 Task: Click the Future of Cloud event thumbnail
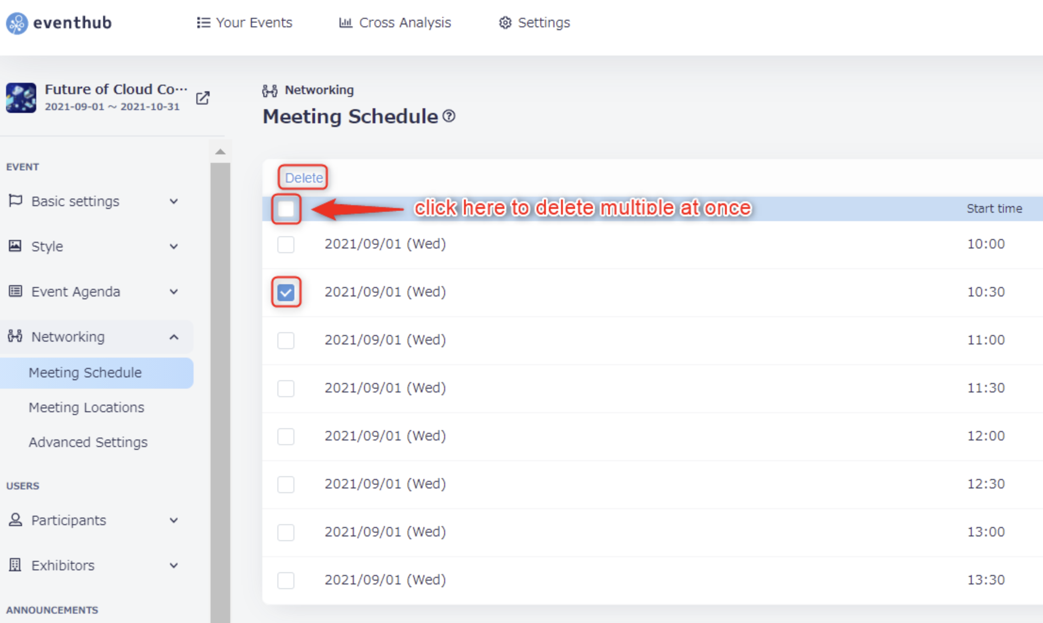[21, 98]
